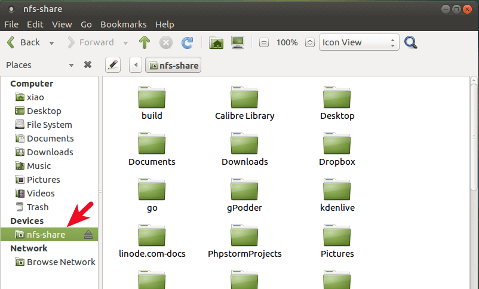Open the Edit menu
The width and height of the screenshot is (479, 289).
(35, 24)
